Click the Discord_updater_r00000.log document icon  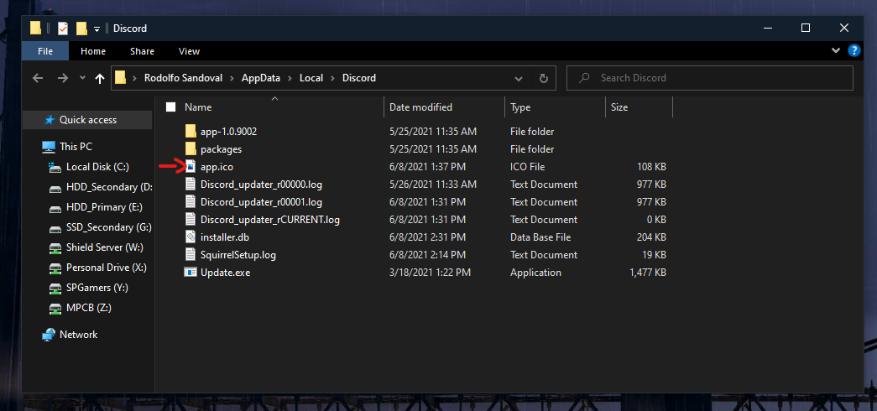[191, 184]
